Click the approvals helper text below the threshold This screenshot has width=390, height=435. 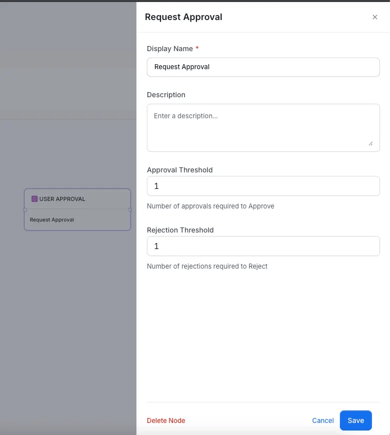(211, 206)
